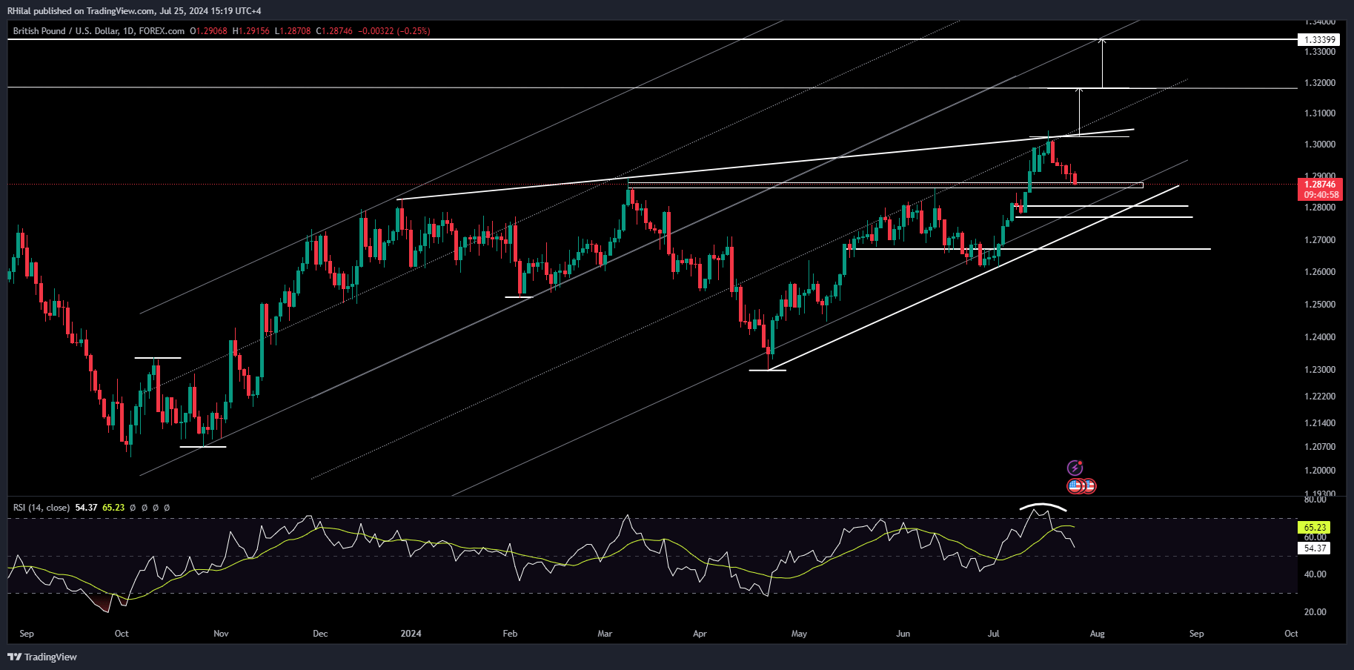Image resolution: width=1354 pixels, height=670 pixels.
Task: Click the close value C1.28746 in header
Action: (x=334, y=31)
